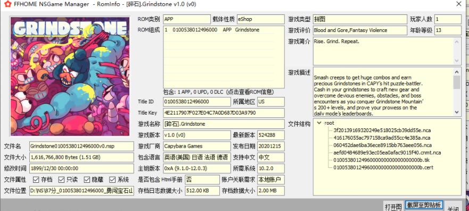Image resolution: width=469 pixels, height=211 pixels.
Task: Click the 游戏版本 field v1.0 (v0)
Action: [197, 135]
